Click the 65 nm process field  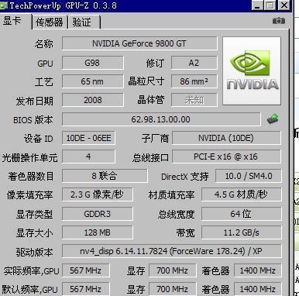[92, 81]
